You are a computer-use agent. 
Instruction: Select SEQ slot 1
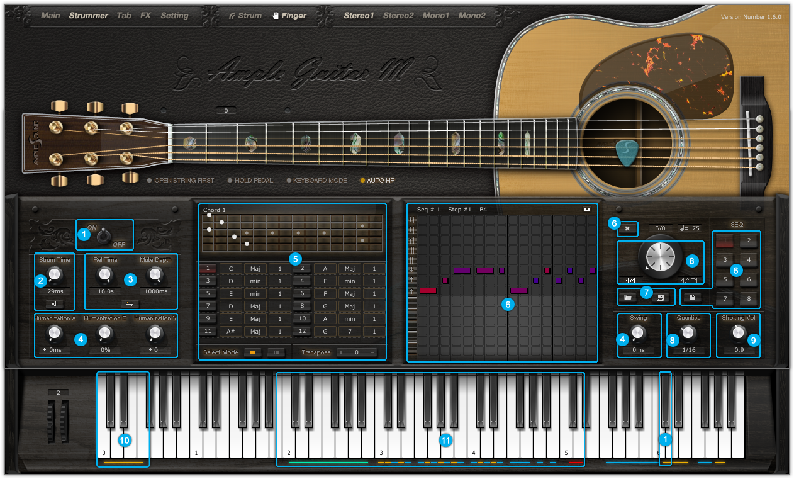(x=724, y=240)
